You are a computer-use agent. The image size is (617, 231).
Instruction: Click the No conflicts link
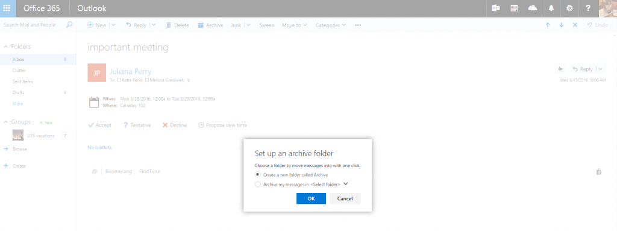[x=99, y=147]
